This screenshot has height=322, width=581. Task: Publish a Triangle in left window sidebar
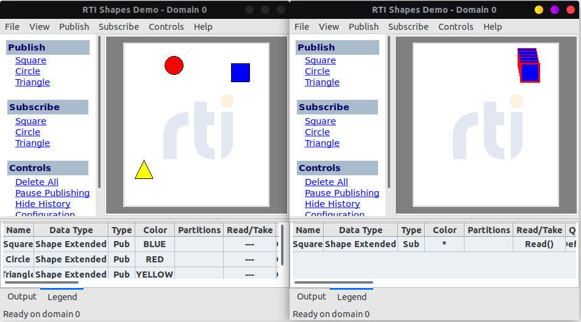click(x=32, y=82)
